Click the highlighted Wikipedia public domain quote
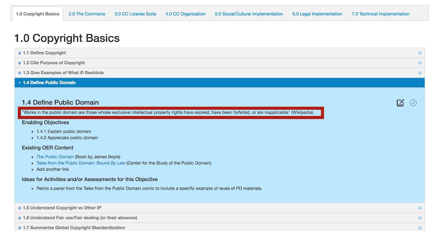The image size is (439, 231). pyautogui.click(x=168, y=112)
